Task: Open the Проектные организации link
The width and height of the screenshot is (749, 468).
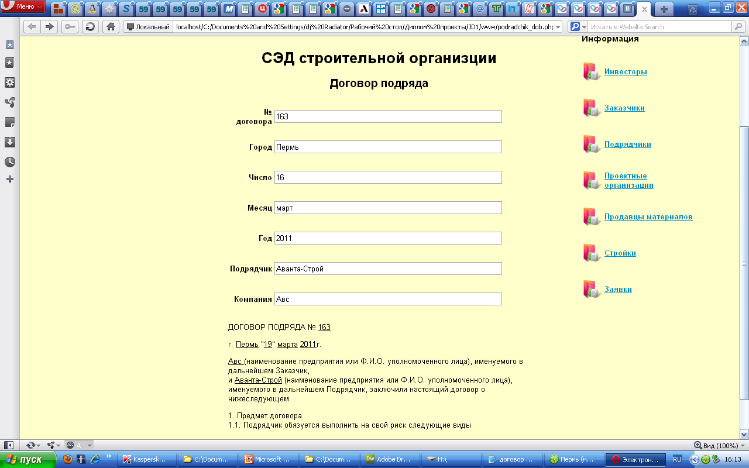Action: 629,181
